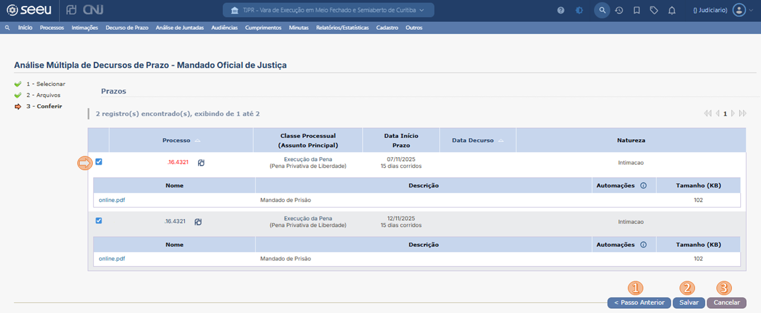Click step 2 - Arquivos
The image size is (761, 313).
coord(43,95)
